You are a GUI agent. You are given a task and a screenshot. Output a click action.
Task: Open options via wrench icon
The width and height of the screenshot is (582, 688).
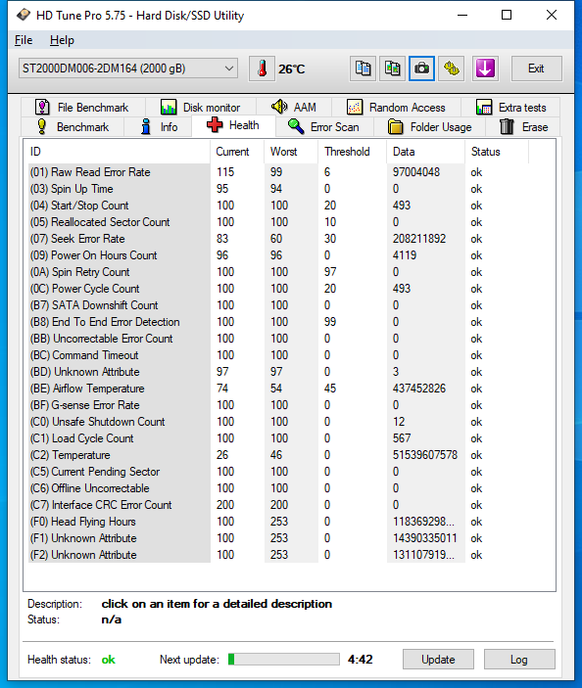pos(452,69)
